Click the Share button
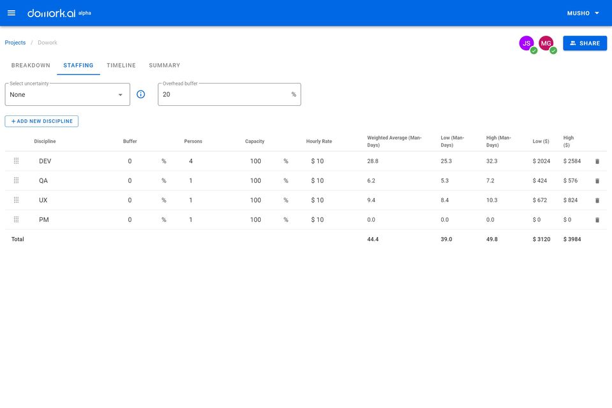612x408 pixels. pos(585,43)
